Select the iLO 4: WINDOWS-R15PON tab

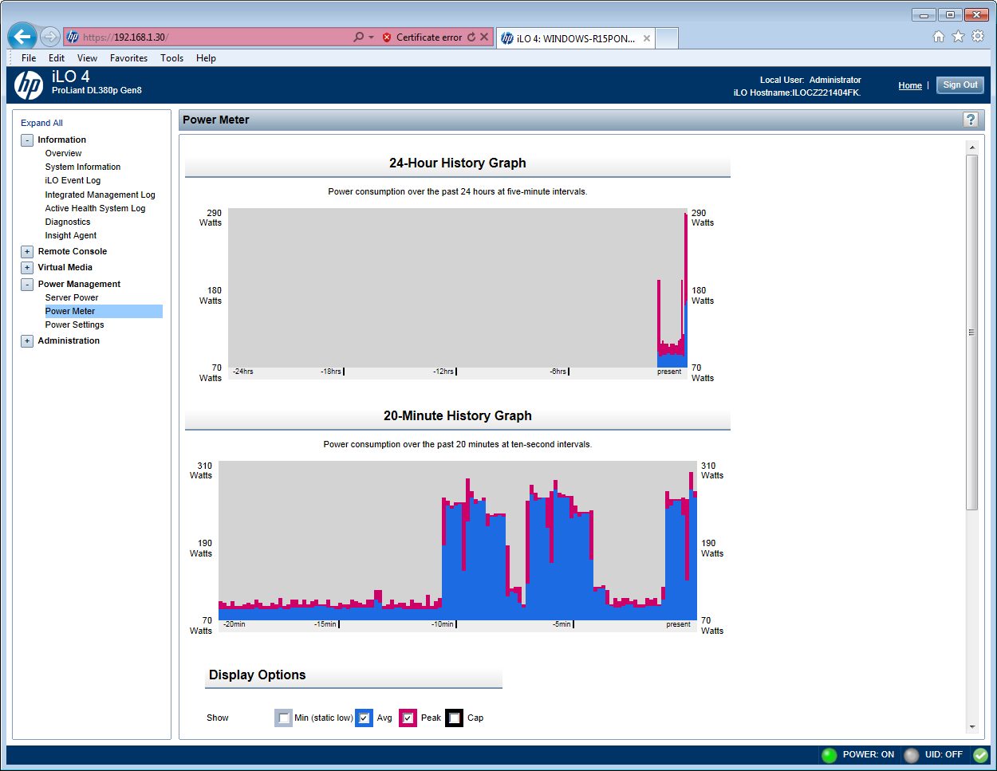576,38
